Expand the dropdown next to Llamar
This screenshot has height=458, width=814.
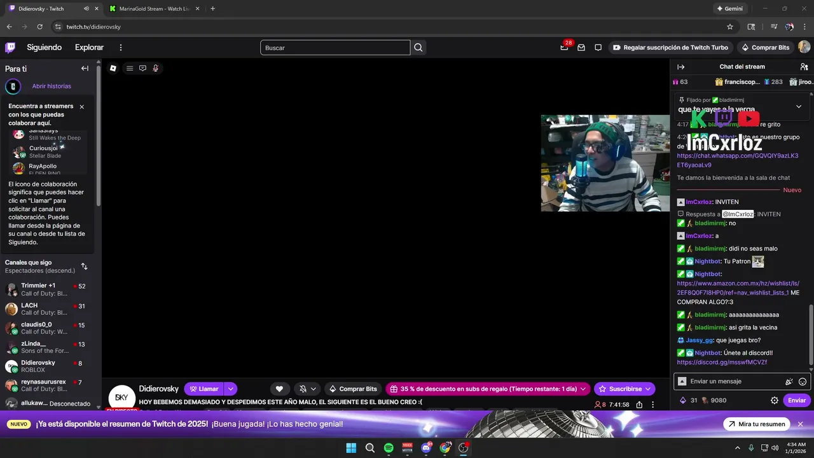pyautogui.click(x=231, y=389)
